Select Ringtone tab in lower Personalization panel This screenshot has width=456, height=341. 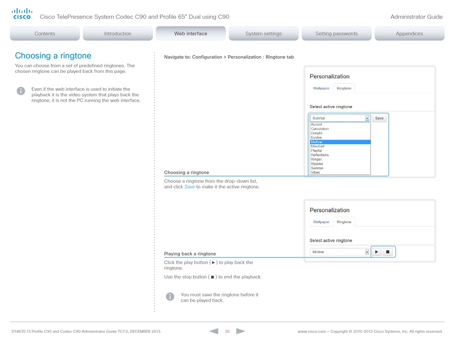[344, 222]
